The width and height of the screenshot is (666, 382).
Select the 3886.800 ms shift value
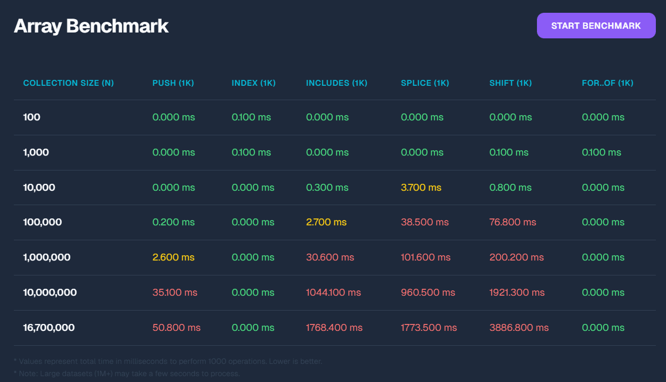click(x=519, y=328)
